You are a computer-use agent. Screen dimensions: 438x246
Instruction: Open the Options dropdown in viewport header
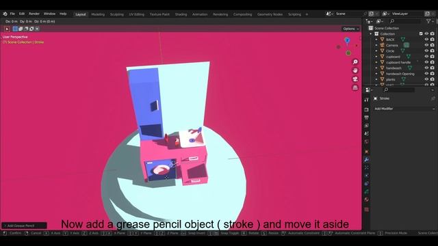(x=351, y=29)
